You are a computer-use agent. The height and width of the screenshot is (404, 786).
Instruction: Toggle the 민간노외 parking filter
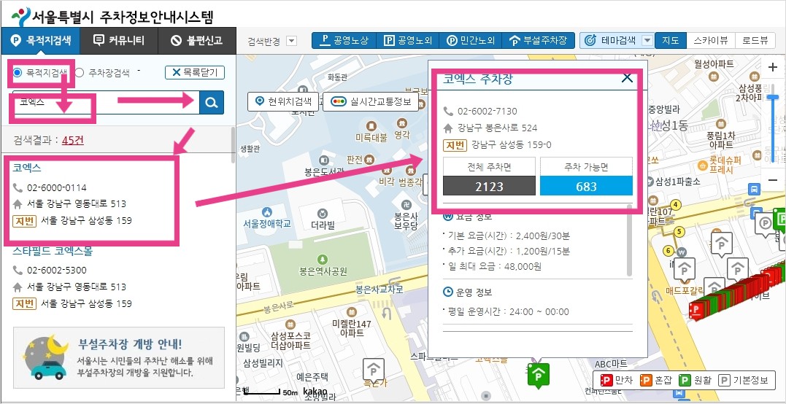pos(470,41)
